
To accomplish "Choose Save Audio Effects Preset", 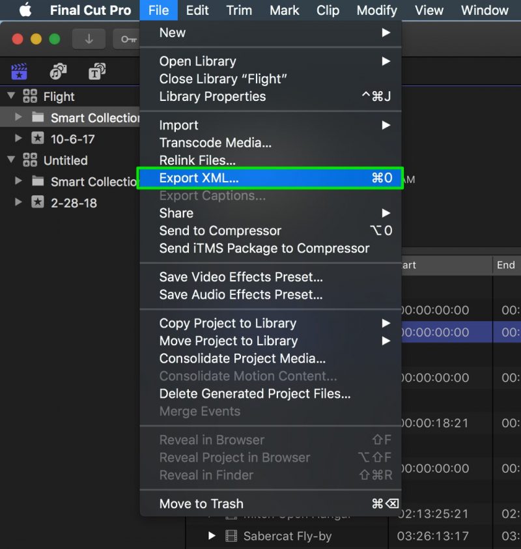I will pyautogui.click(x=271, y=294).
